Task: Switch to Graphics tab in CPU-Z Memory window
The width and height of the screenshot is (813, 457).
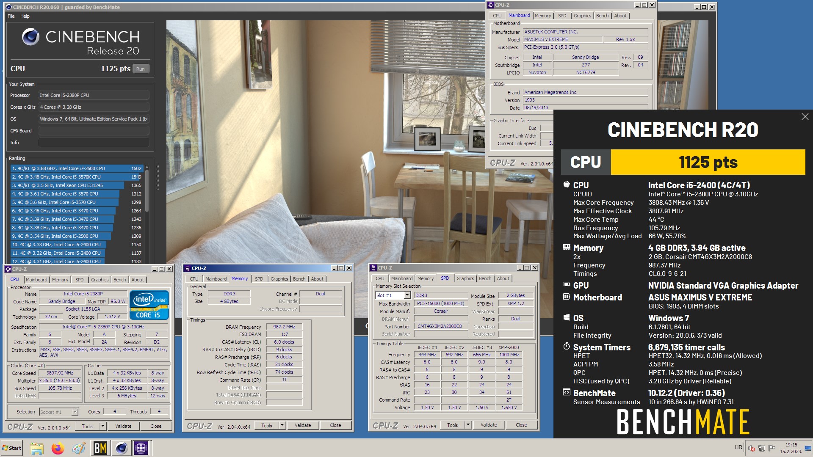Action: pyautogui.click(x=279, y=279)
